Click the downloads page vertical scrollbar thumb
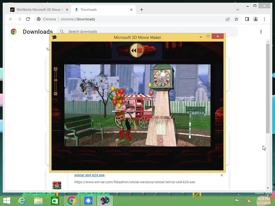The height and width of the screenshot is (206, 275). point(268,89)
